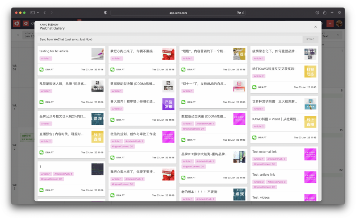Open the '疫情常态化下，如何重塑品牌' article
356x219 pixels.
pos(275,51)
